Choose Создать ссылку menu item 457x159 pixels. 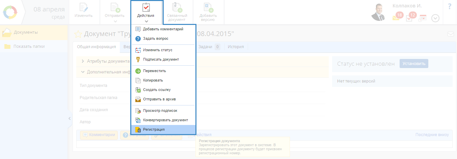click(x=163, y=90)
